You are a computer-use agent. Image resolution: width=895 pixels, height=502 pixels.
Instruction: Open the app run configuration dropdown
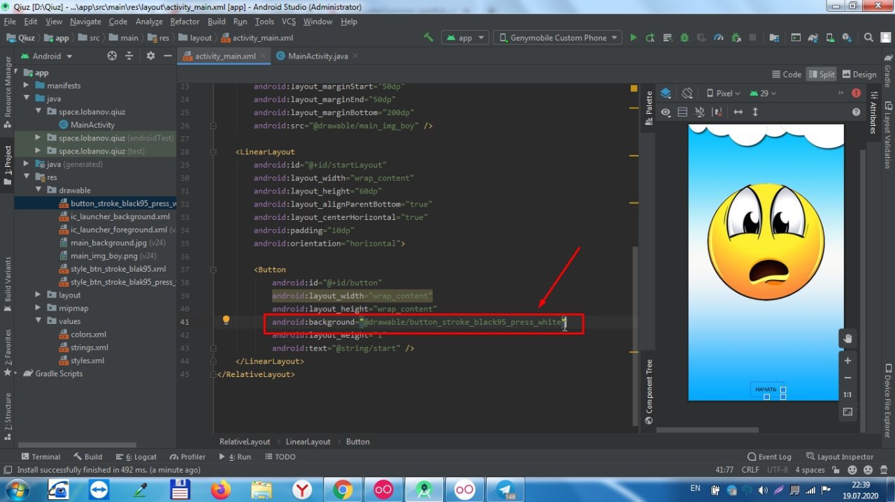(x=464, y=38)
